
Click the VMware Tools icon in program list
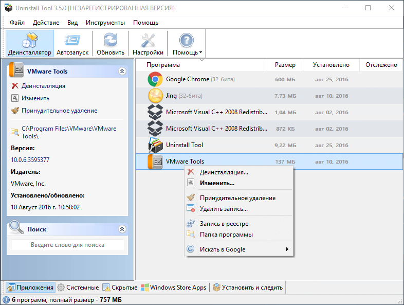tap(155, 162)
